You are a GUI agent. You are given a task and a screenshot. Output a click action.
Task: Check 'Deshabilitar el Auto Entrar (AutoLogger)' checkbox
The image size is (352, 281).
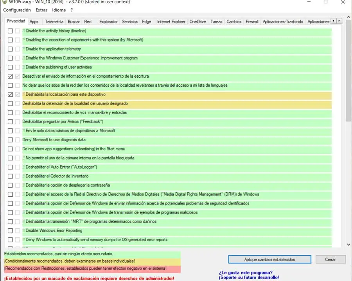tap(10, 167)
